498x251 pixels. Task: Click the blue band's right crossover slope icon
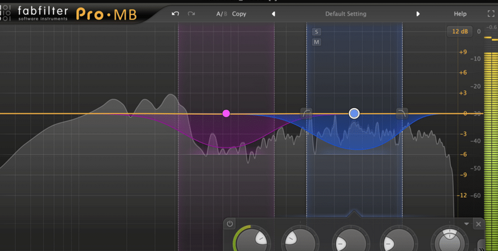[x=402, y=112]
